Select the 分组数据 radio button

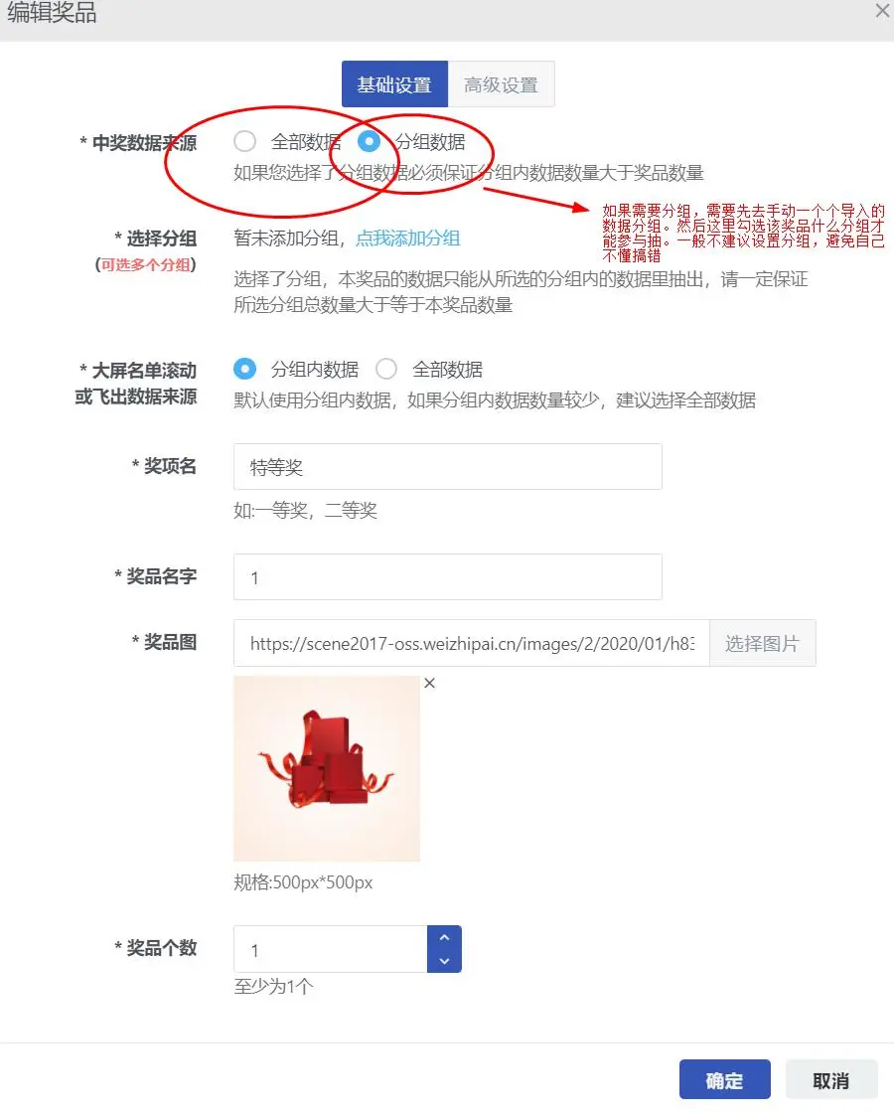(x=369, y=141)
